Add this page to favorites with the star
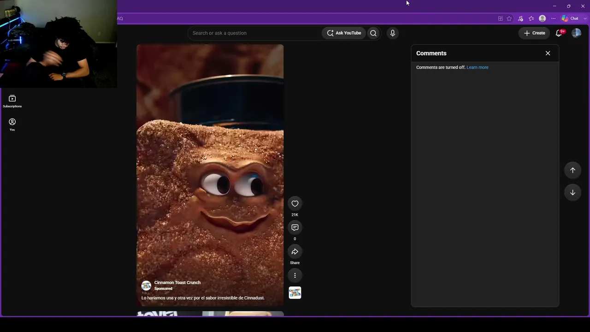 tap(509, 18)
